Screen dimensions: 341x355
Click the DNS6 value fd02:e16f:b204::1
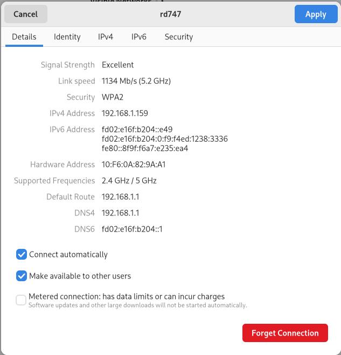pos(132,229)
